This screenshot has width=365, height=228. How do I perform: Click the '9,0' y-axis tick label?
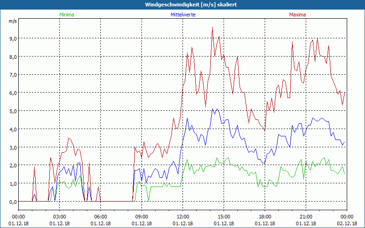13,38
